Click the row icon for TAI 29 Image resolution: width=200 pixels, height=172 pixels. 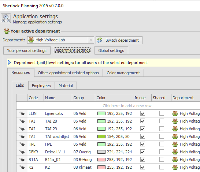22,129
